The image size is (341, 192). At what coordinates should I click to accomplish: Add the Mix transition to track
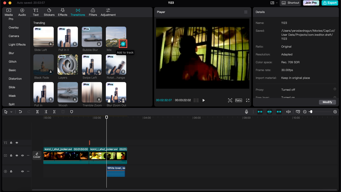pos(123,44)
